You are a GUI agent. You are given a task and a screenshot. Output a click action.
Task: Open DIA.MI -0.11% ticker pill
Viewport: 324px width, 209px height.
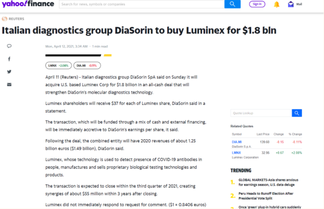coord(87,66)
